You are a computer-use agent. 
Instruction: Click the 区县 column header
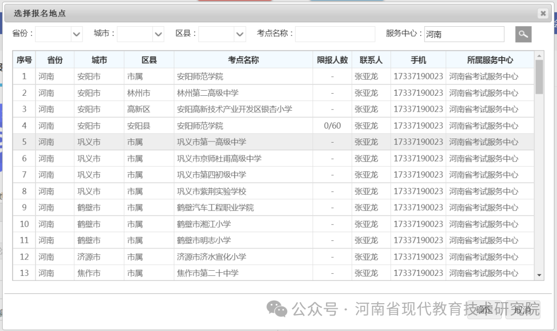pyautogui.click(x=149, y=60)
